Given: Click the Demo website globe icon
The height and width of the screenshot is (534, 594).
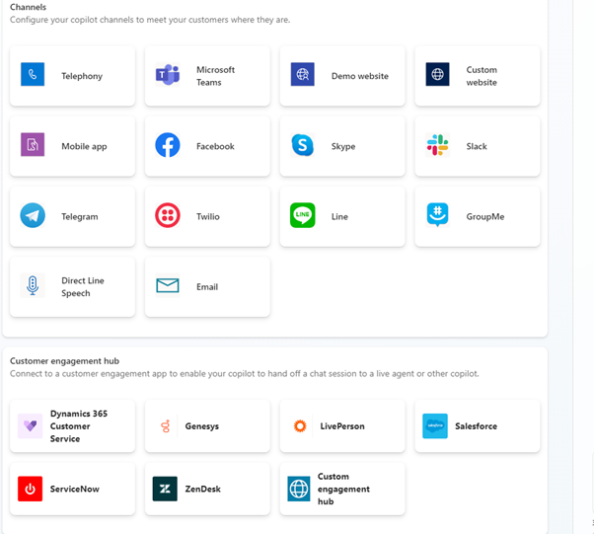Looking at the screenshot, I should click(302, 74).
